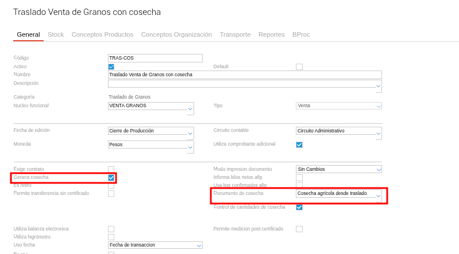This screenshot has width=459, height=254.
Task: Go to the Reportes tab
Action: (x=271, y=34)
